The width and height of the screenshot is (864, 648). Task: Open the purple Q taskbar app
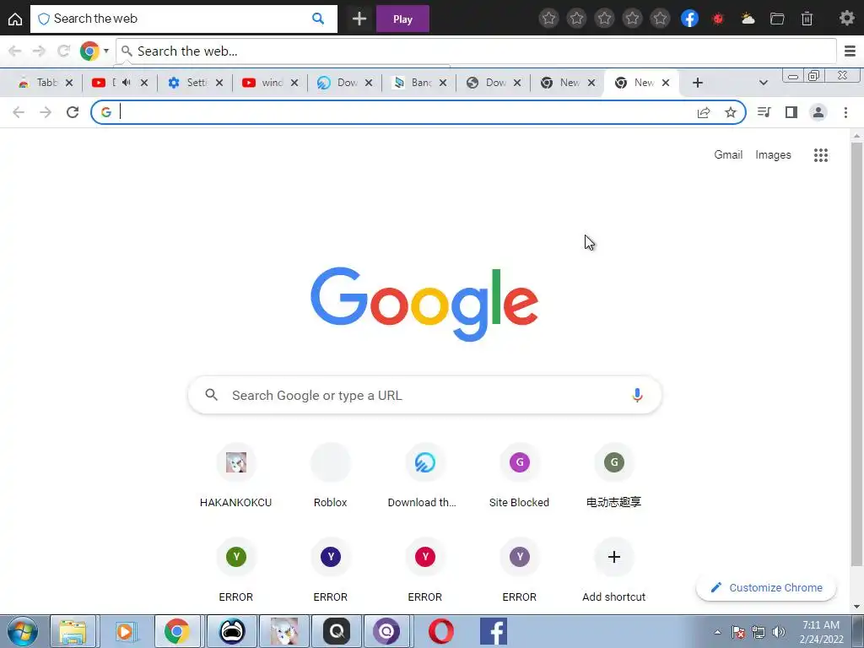(386, 631)
